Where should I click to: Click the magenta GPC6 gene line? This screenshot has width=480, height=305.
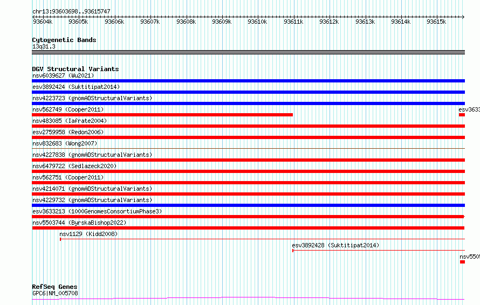pos(248,299)
